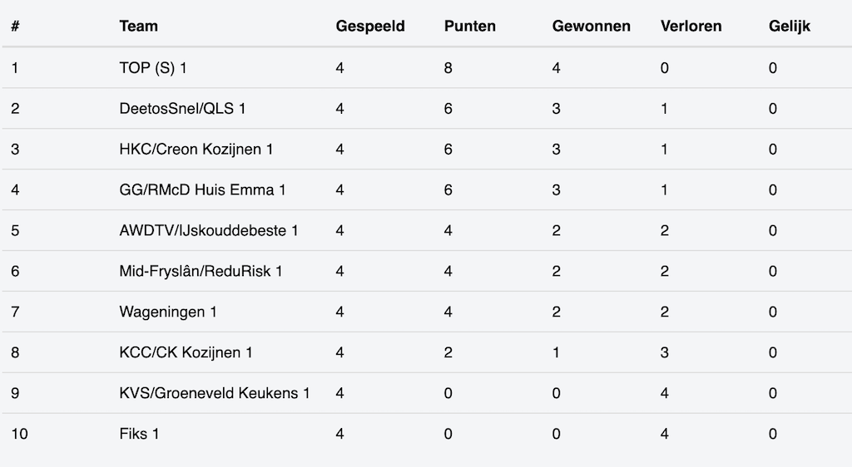Click the Gelijk column header
852x467 pixels.
790,26
